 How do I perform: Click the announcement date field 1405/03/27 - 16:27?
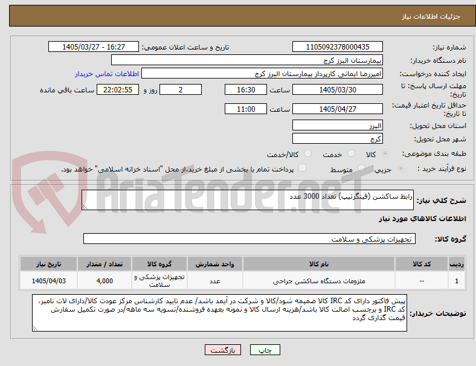94,47
